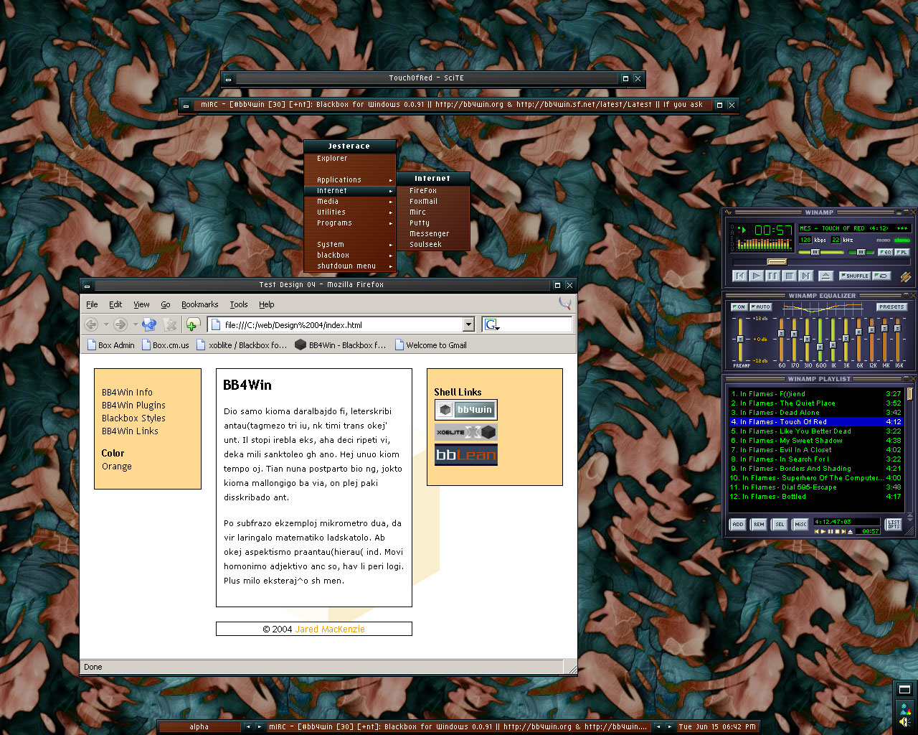The image size is (918, 735).
Task: Open Welcome to Gmail bookmark
Action: [430, 345]
